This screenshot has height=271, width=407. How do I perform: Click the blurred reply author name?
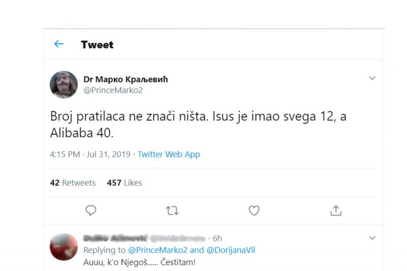coord(114,238)
